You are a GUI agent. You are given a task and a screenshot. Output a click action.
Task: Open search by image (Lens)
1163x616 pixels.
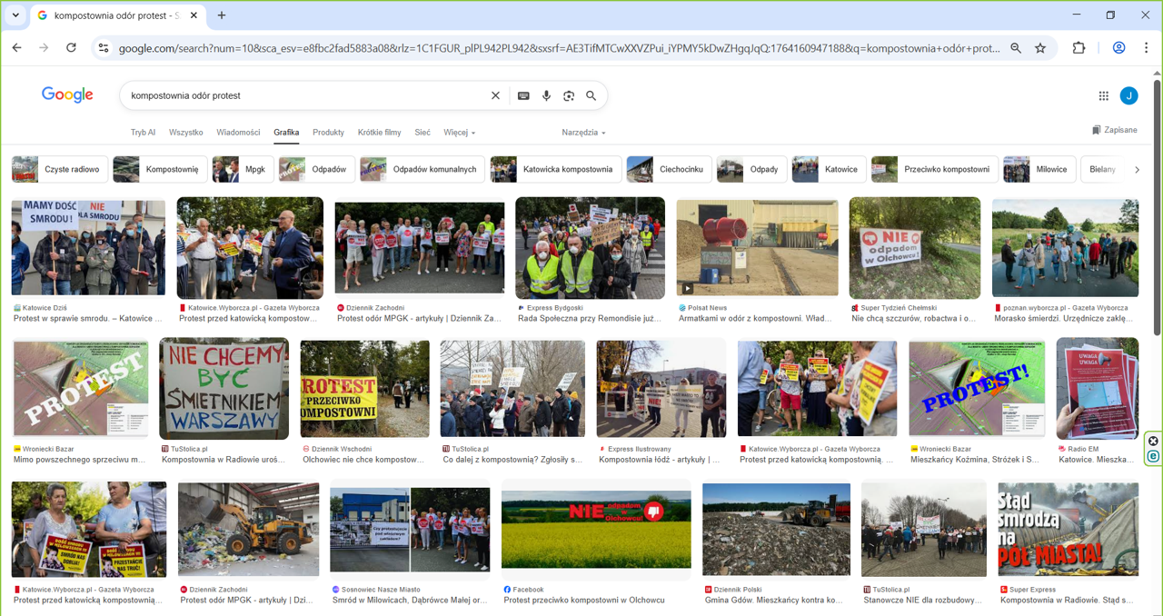click(569, 95)
